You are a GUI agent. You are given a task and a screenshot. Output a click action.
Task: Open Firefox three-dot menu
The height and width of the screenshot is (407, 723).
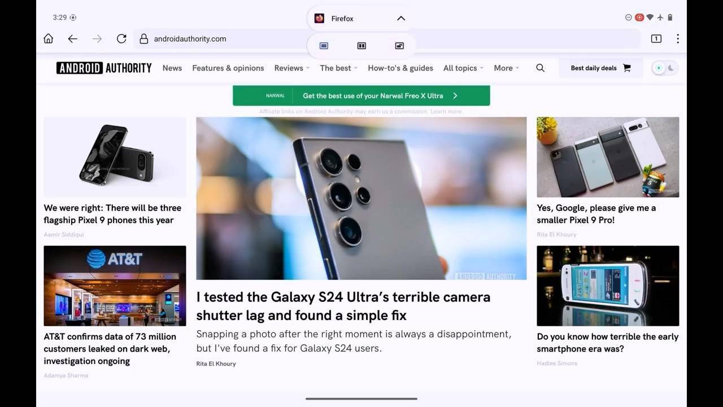[677, 38]
